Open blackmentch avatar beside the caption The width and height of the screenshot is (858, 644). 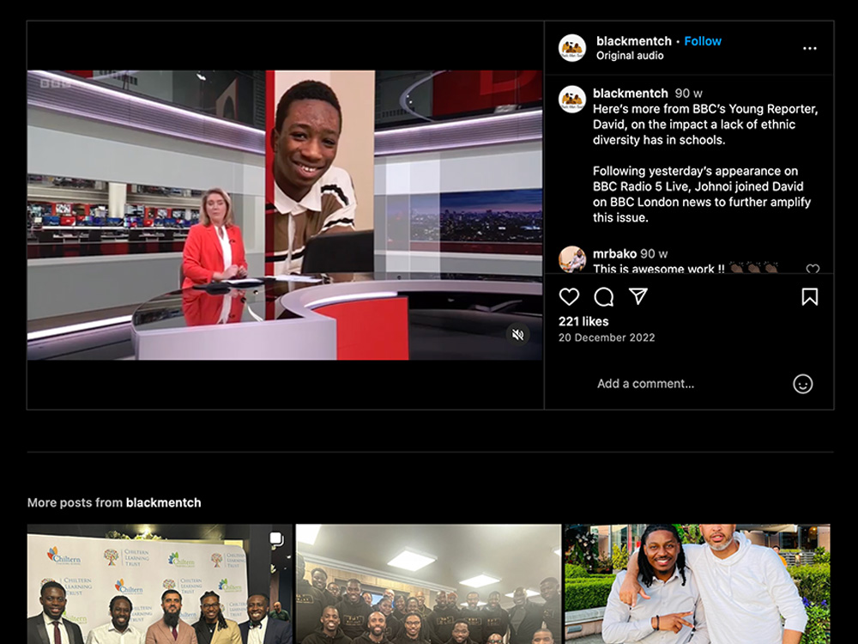571,99
